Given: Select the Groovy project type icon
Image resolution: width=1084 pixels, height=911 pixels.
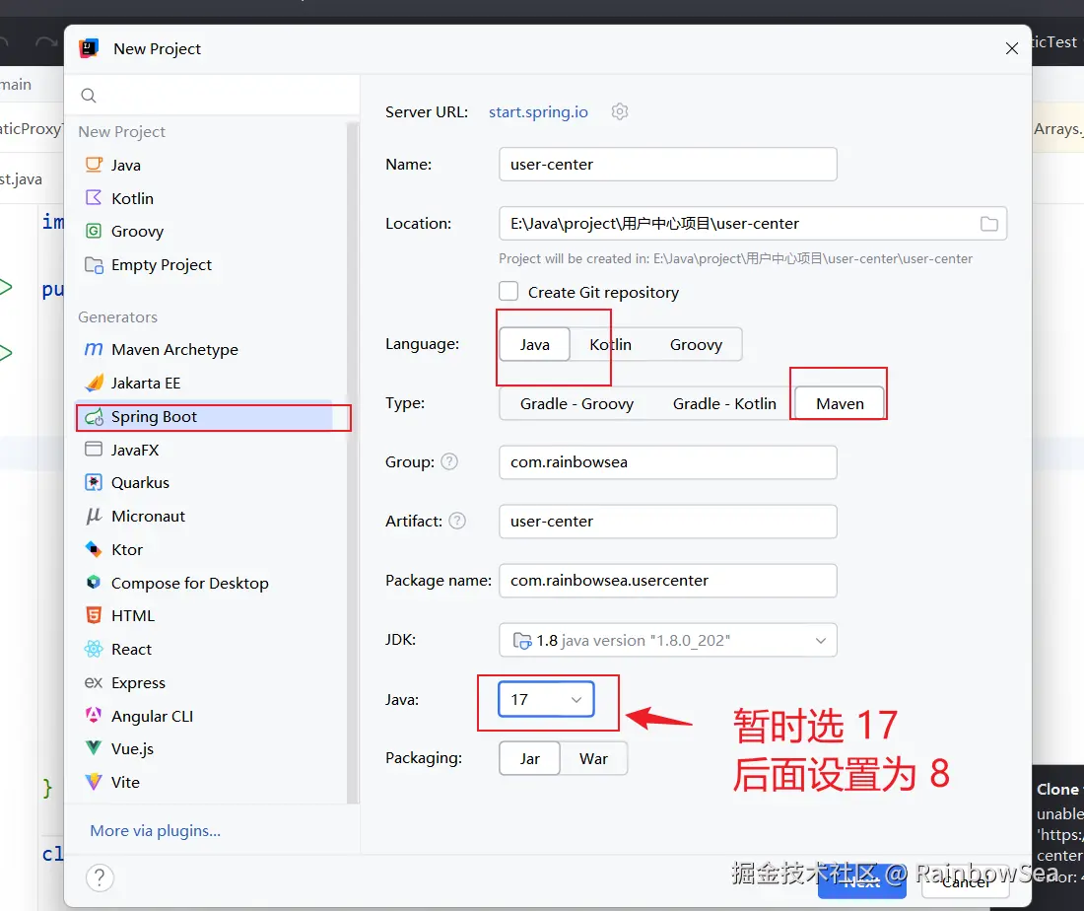Looking at the screenshot, I should 94,231.
